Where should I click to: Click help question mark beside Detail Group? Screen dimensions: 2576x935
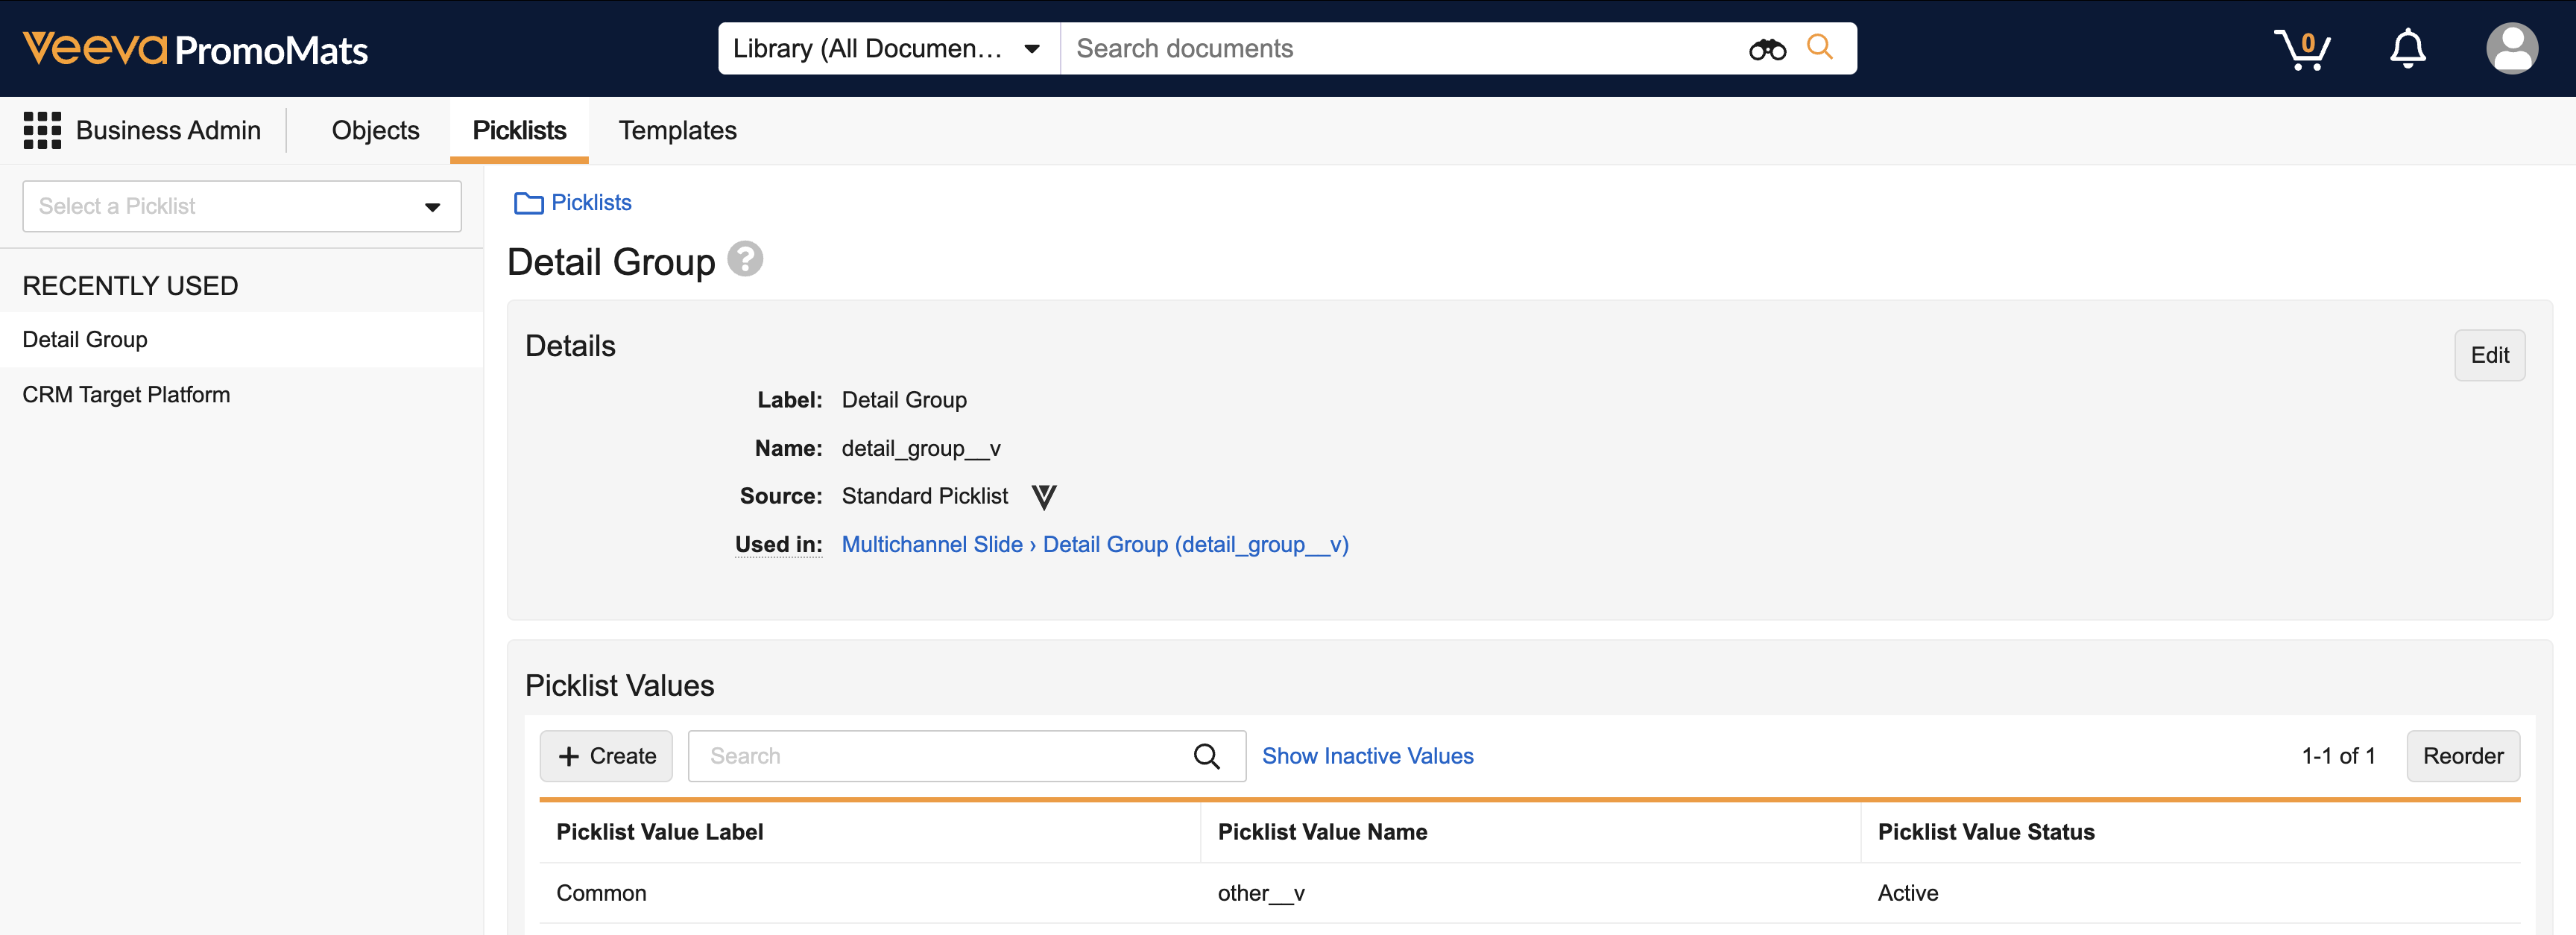coord(744,259)
